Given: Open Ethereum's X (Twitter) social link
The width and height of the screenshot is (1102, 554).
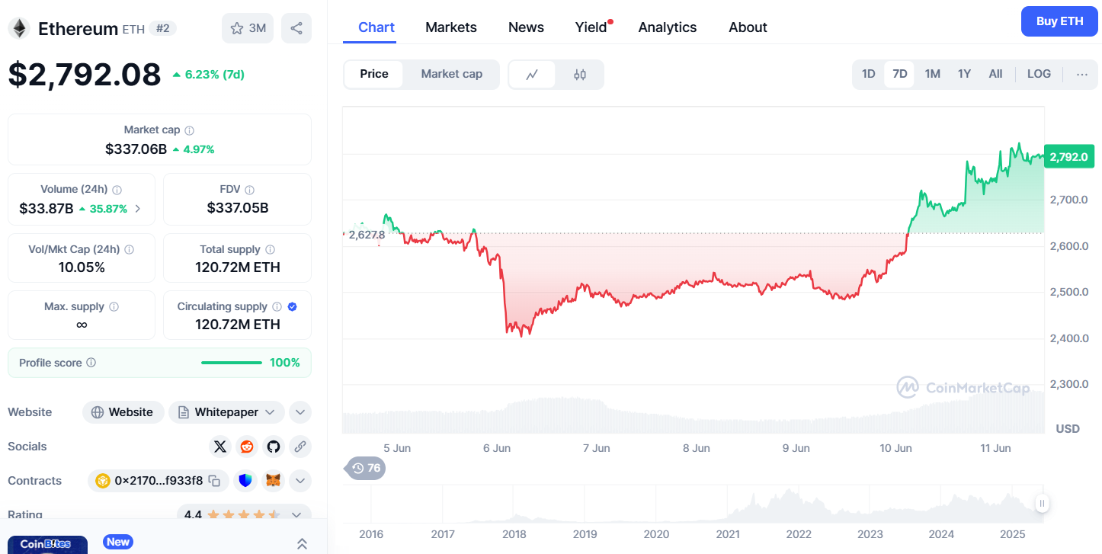Looking at the screenshot, I should tap(220, 447).
